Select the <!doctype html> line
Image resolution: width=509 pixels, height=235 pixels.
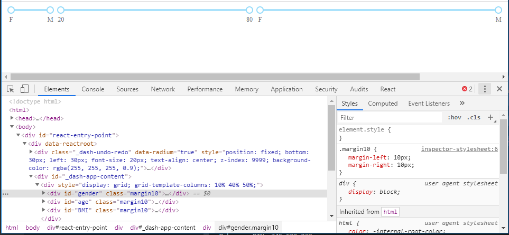click(35, 101)
